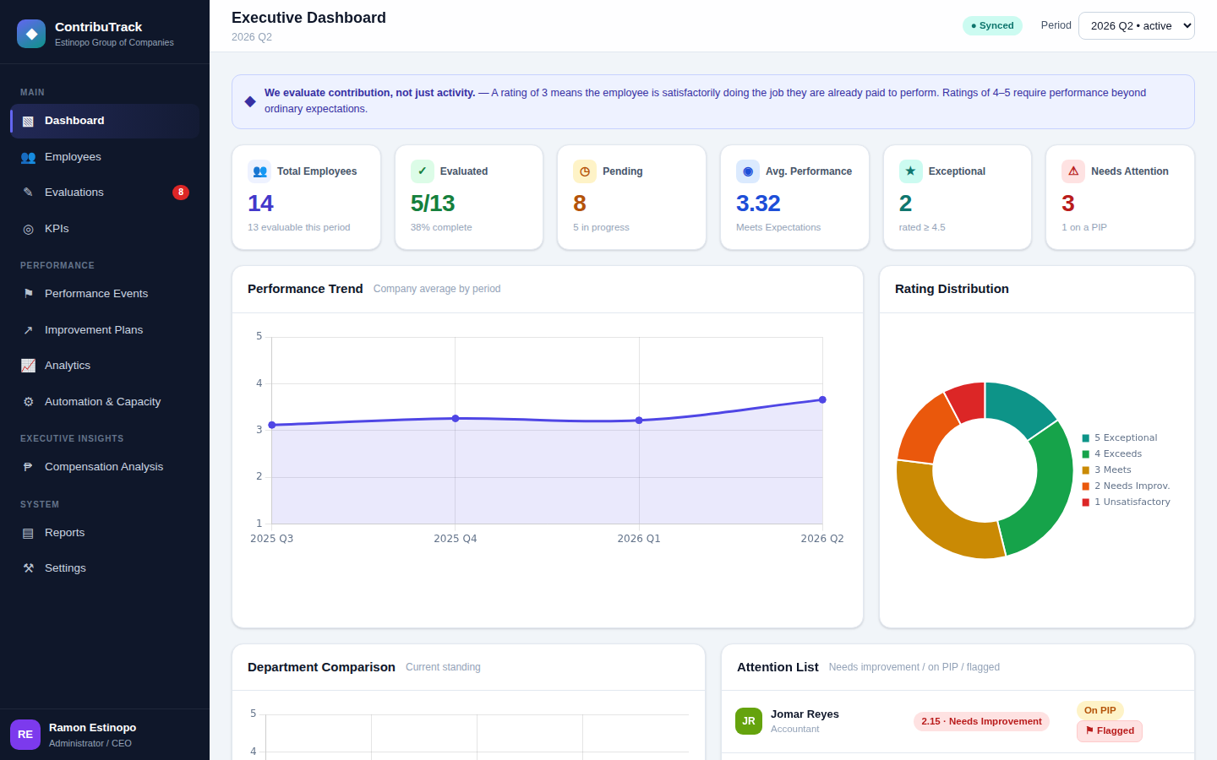Click the Avg. Performance card icon
Screen dimensions: 1217x760
click(x=748, y=171)
